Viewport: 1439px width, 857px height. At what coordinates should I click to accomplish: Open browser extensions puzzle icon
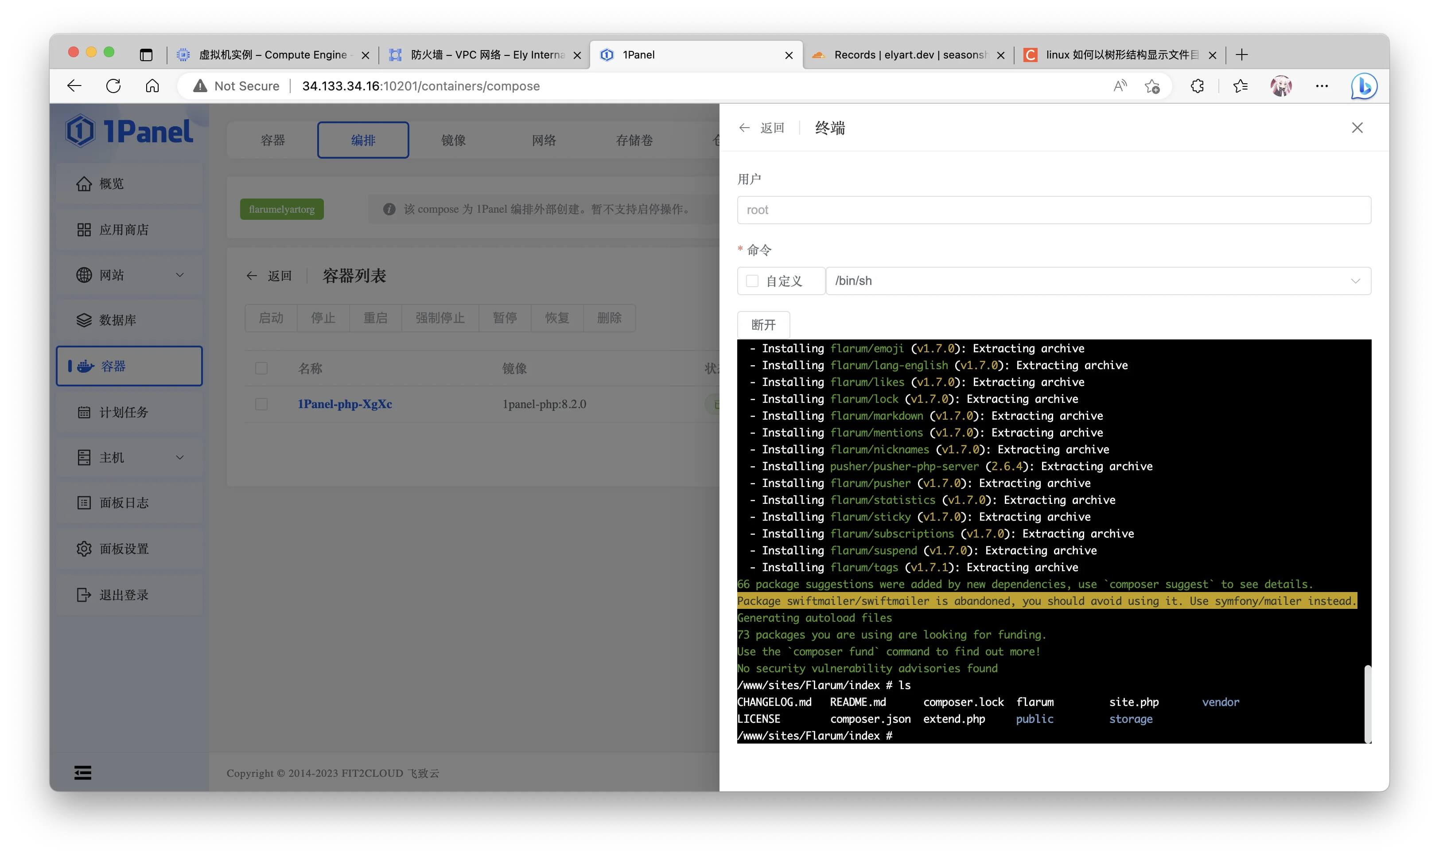pos(1197,86)
